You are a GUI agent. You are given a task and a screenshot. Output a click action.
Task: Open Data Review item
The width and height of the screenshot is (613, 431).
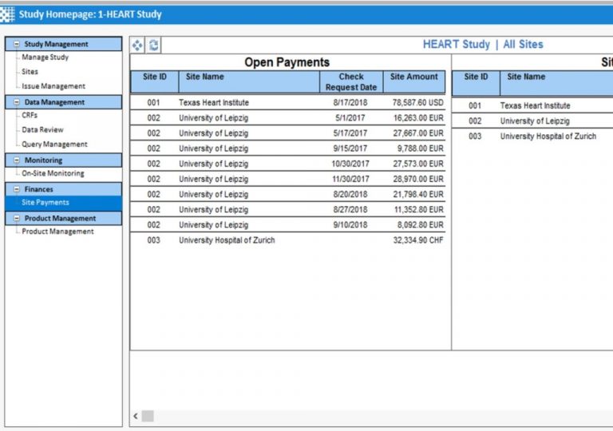[x=42, y=130]
